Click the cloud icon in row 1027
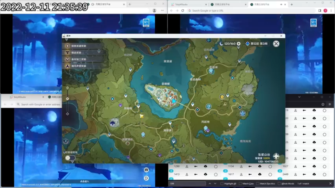The height and width of the screenshot is (188, 335). (x=314, y=166)
